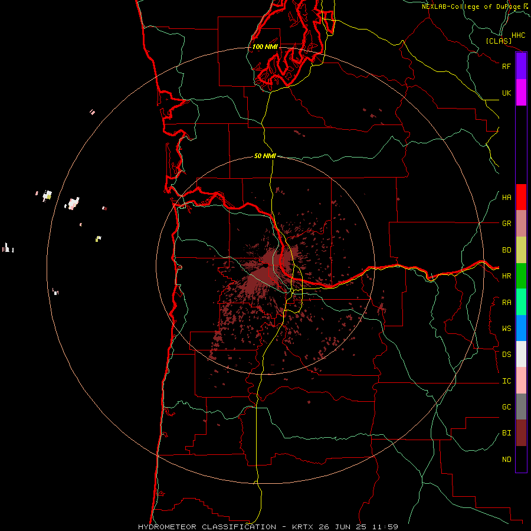Click the BI brown legend swatch
The image size is (531, 531).
[x=521, y=433]
